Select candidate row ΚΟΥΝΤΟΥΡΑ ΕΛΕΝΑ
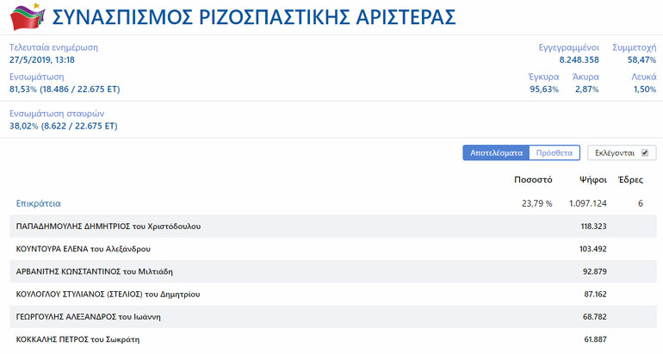The height and width of the screenshot is (354, 663). tap(84, 249)
